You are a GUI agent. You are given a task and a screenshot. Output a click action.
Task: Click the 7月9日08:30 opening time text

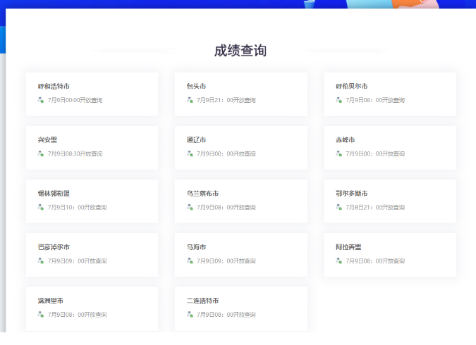75,153
